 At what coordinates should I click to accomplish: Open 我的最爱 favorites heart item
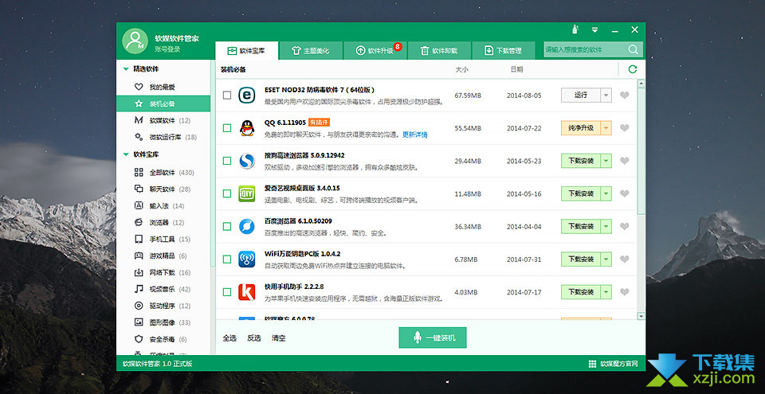pyautogui.click(x=163, y=88)
